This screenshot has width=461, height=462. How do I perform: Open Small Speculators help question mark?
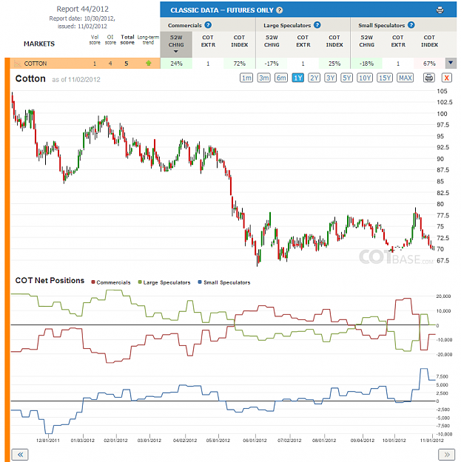tap(411, 25)
